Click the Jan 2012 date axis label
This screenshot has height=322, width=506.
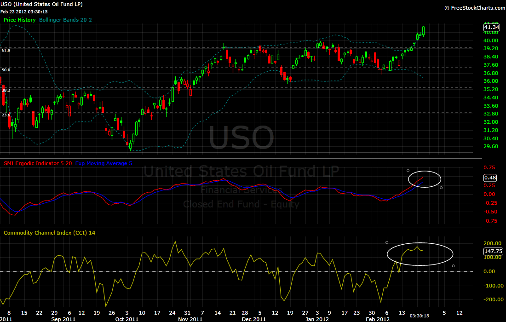coord(317,319)
